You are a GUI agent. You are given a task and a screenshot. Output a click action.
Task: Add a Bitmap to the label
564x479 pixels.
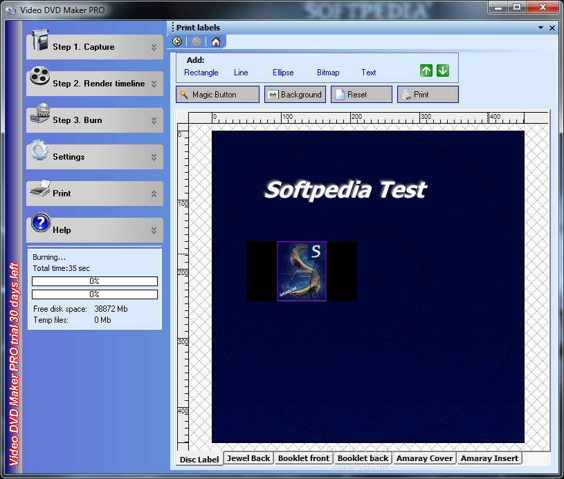coord(328,73)
